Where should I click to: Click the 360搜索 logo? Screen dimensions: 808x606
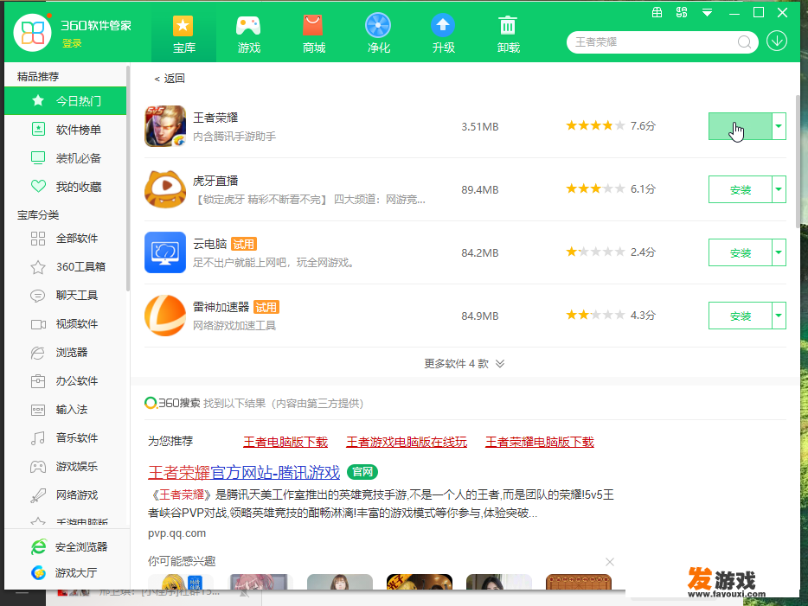coord(172,403)
